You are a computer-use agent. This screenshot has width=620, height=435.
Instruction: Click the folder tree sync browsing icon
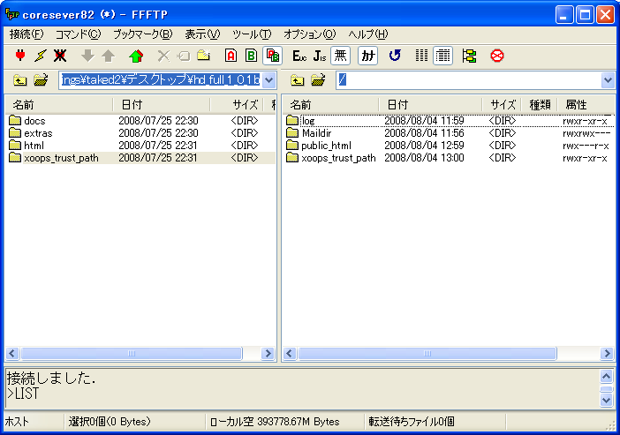(x=469, y=56)
